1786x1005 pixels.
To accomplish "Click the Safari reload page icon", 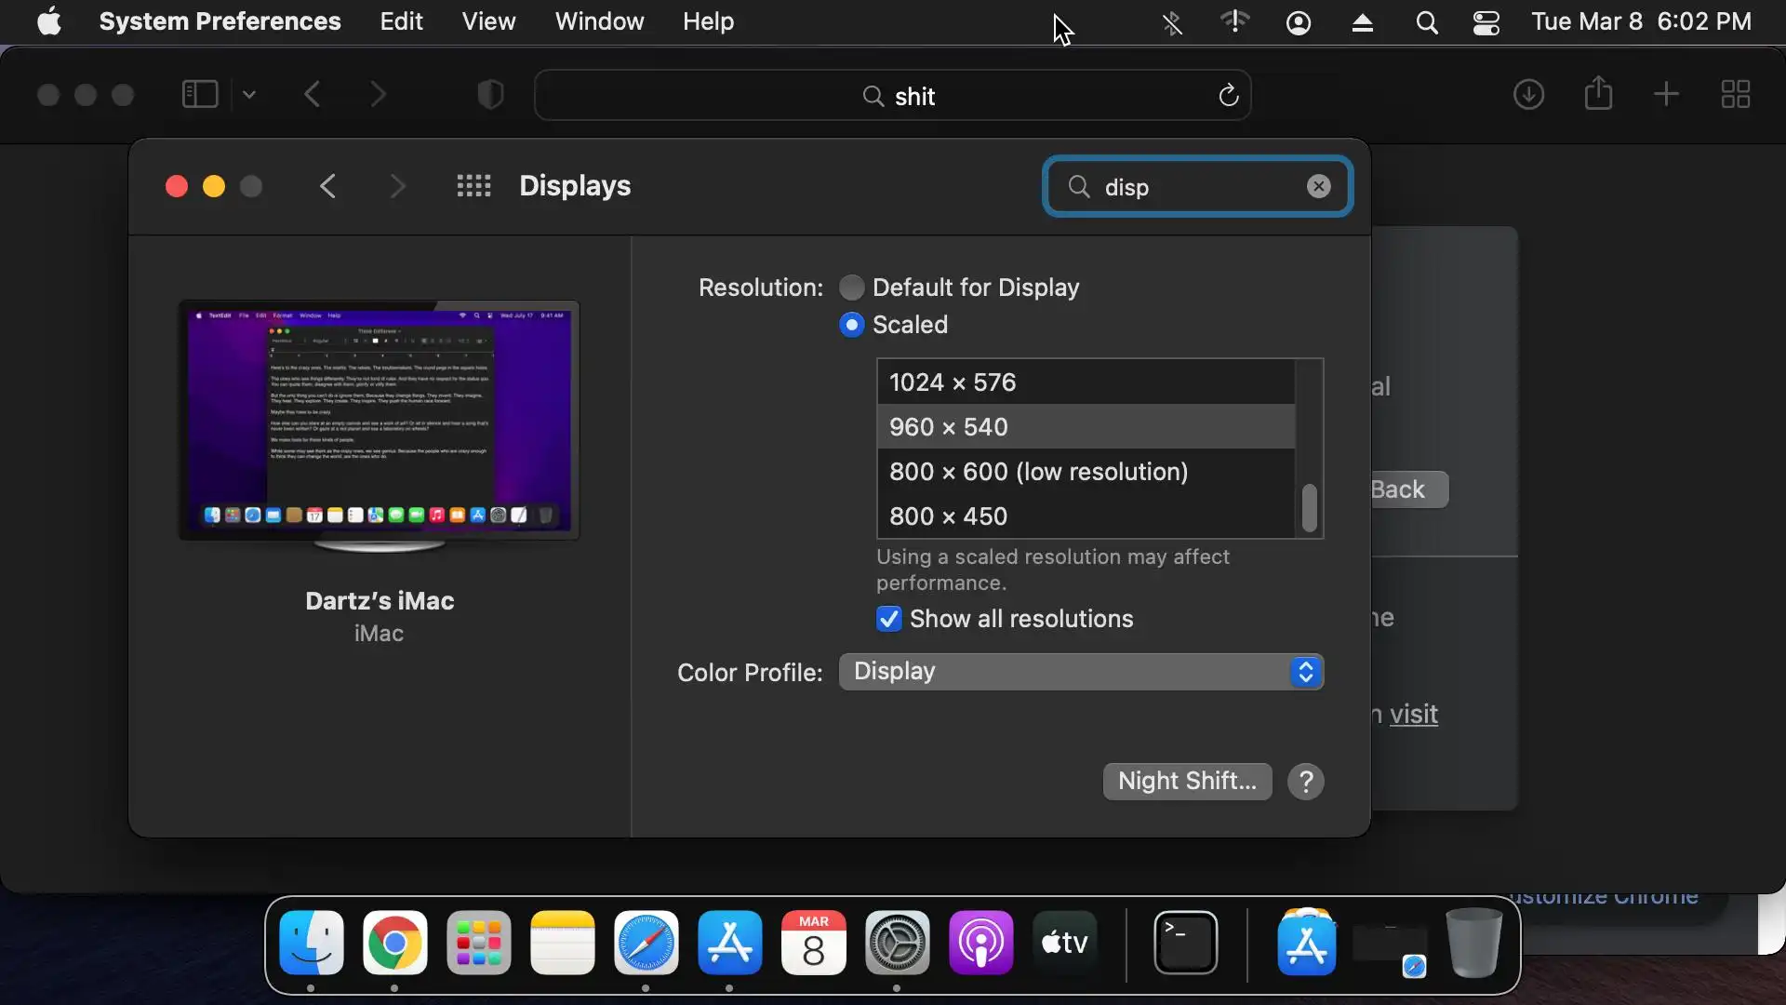I will click(x=1228, y=96).
